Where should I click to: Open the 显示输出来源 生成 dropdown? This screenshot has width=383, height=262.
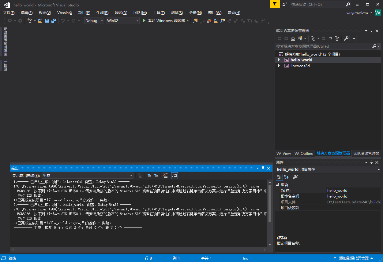[x=88, y=176]
